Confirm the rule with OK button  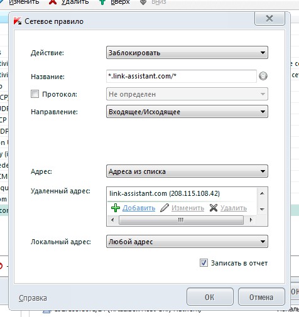pos(210,297)
